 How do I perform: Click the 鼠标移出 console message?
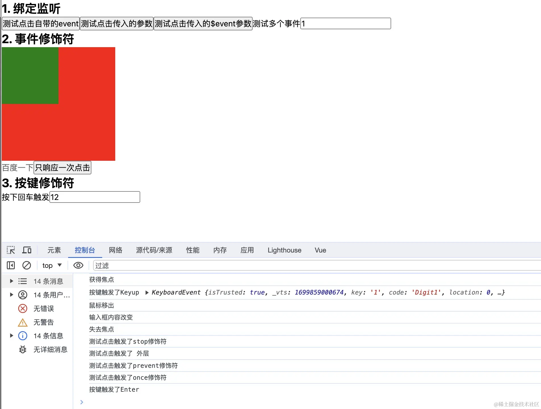click(x=101, y=306)
